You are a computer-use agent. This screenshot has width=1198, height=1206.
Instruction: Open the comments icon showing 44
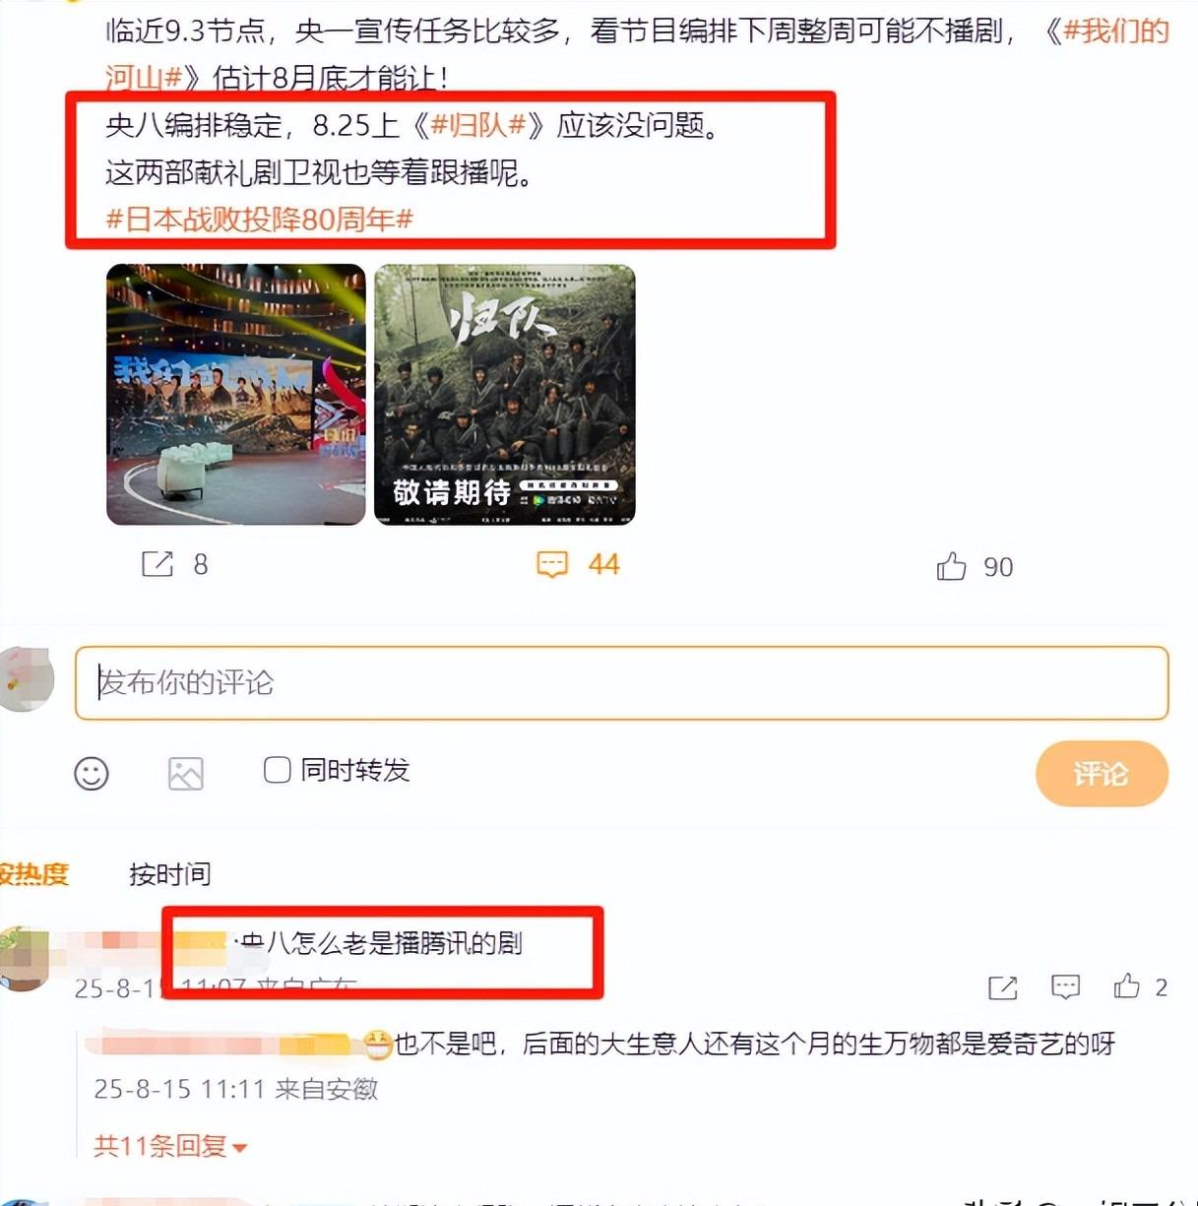[x=552, y=564]
